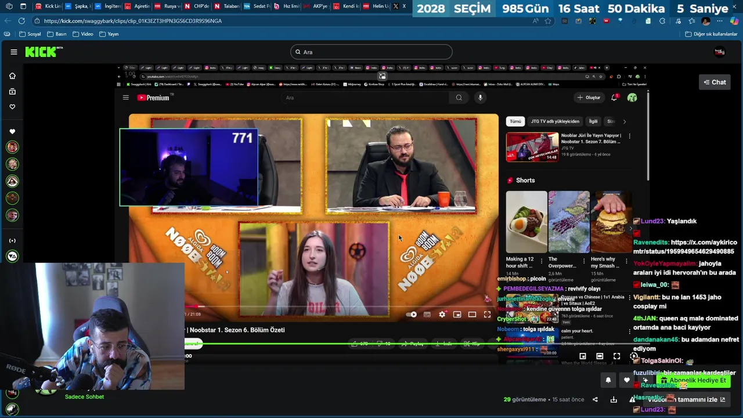Viewport: 743px width, 418px height.
Task: Switch to the Sedat browser tab
Action: tap(256, 6)
